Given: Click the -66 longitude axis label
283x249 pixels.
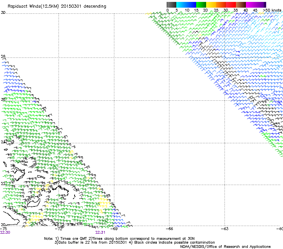Looking at the screenshot, I should (x=169, y=229).
